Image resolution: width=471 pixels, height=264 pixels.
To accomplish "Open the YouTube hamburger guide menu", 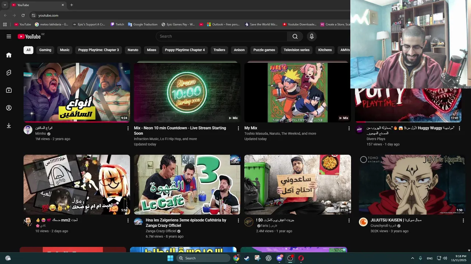I will point(9,36).
